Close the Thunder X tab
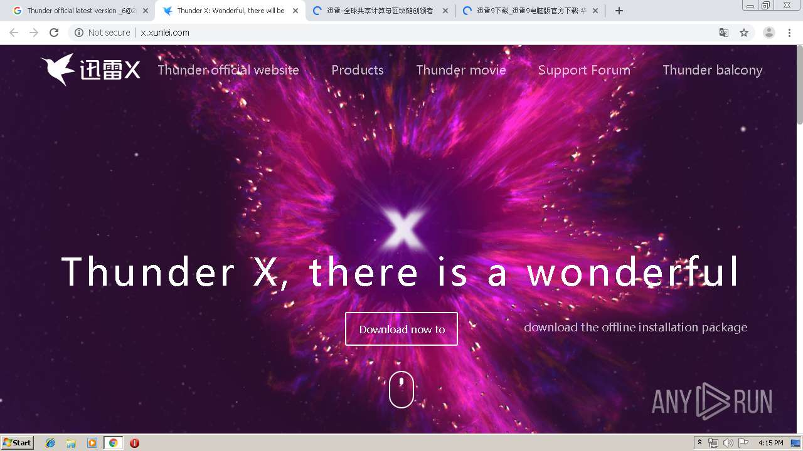Viewport: 803px width, 451px height. coord(295,11)
